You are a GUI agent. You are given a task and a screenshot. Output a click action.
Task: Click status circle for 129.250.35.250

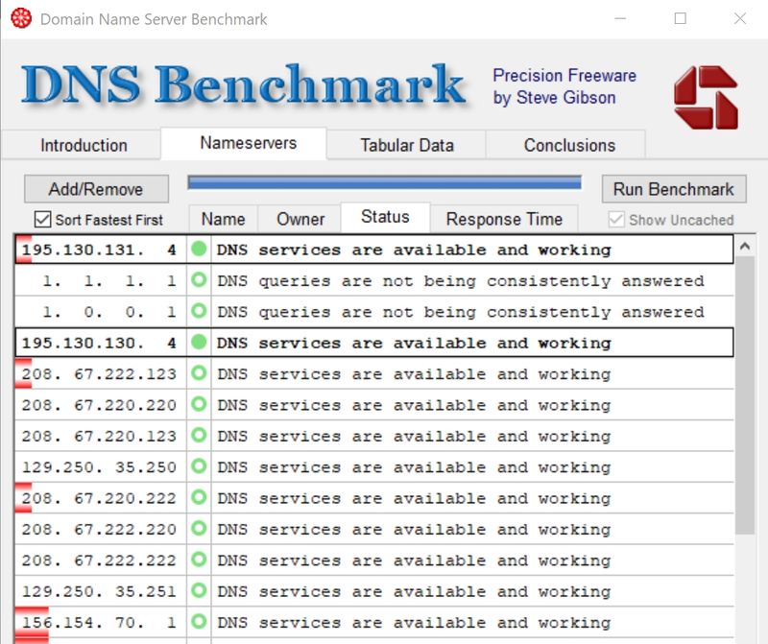tap(199, 467)
